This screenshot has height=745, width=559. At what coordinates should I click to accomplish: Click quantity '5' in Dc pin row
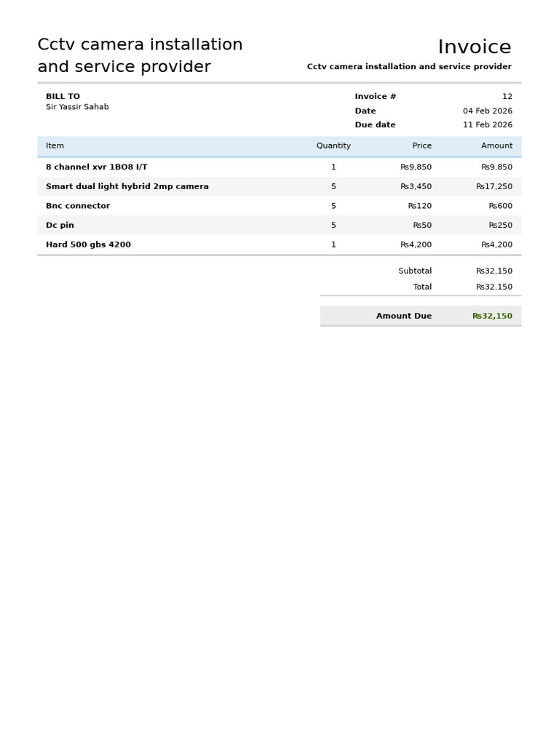[333, 226]
